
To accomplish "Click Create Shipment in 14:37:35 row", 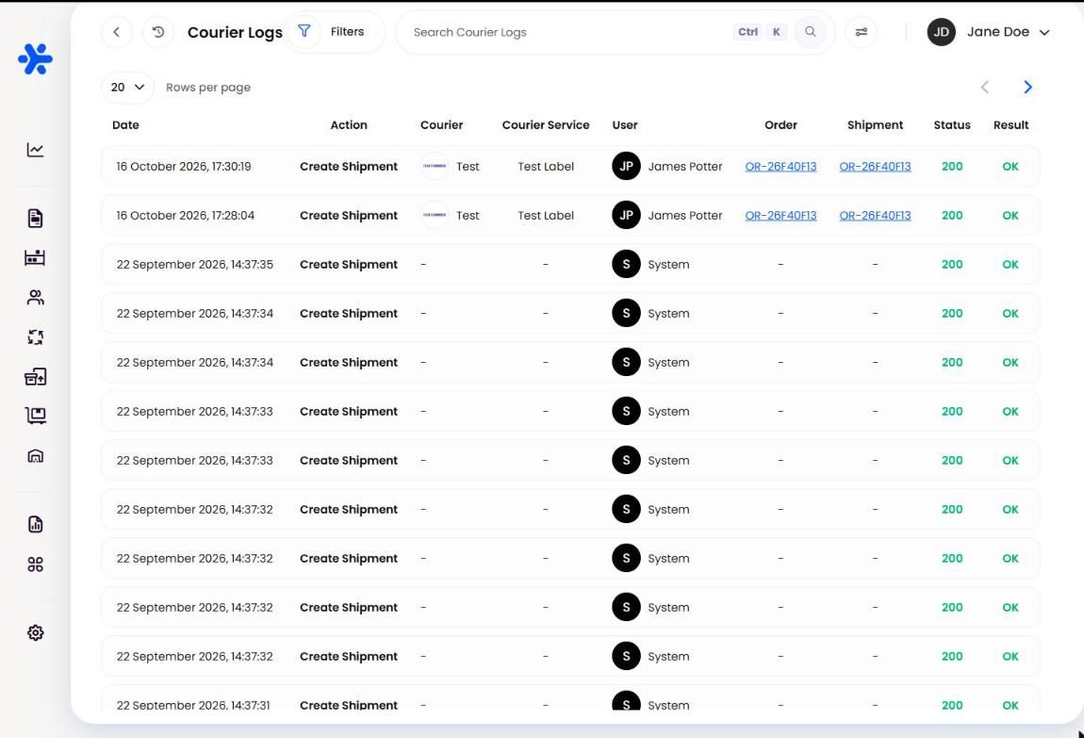I will pos(349,265).
